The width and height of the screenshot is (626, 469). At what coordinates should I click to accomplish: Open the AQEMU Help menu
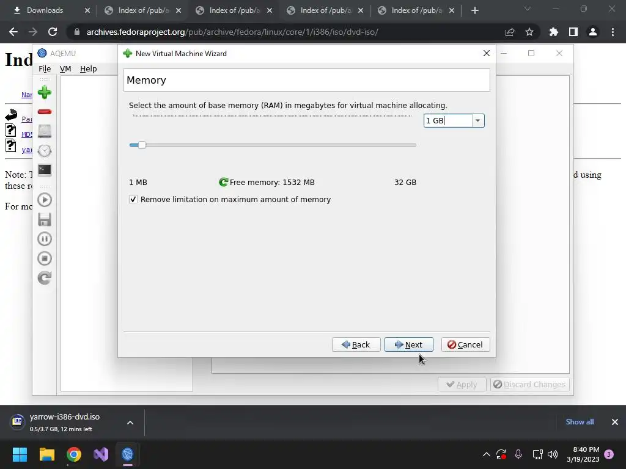coord(88,68)
